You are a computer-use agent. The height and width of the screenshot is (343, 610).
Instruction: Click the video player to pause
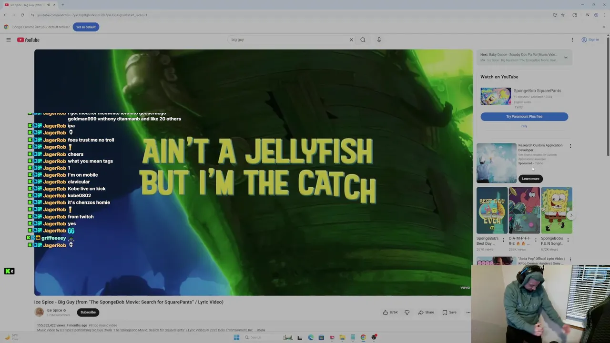pos(253,172)
